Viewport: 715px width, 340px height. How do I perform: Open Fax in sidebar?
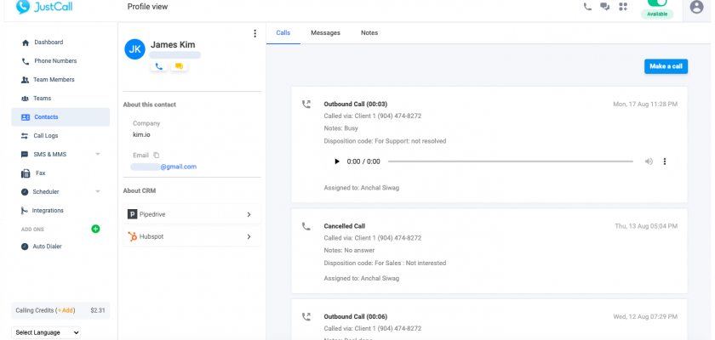(x=40, y=173)
